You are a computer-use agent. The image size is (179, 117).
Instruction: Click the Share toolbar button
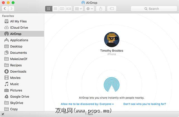pos(101,9)
